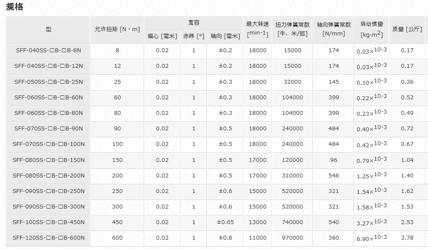Select torque value 600 in last row
428x250 pixels.
[117, 238]
